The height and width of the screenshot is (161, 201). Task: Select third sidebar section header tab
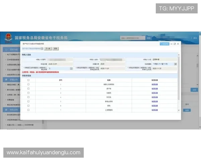11,110
